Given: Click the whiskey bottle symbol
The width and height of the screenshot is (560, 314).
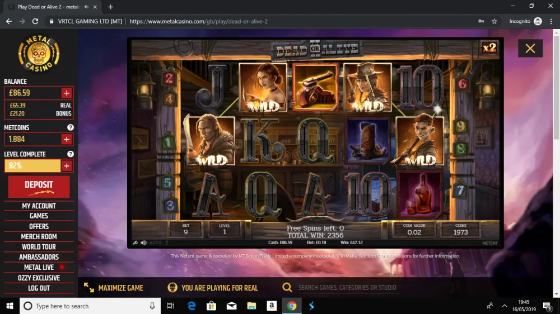Looking at the screenshot, I should coord(419,194).
